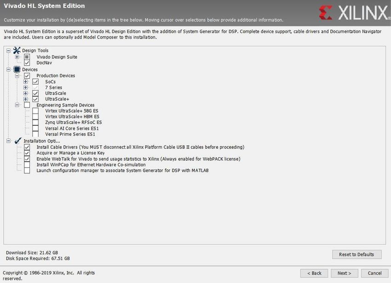391x283 pixels.
Task: Toggle the 7 Series checkbox
Action: (35, 87)
